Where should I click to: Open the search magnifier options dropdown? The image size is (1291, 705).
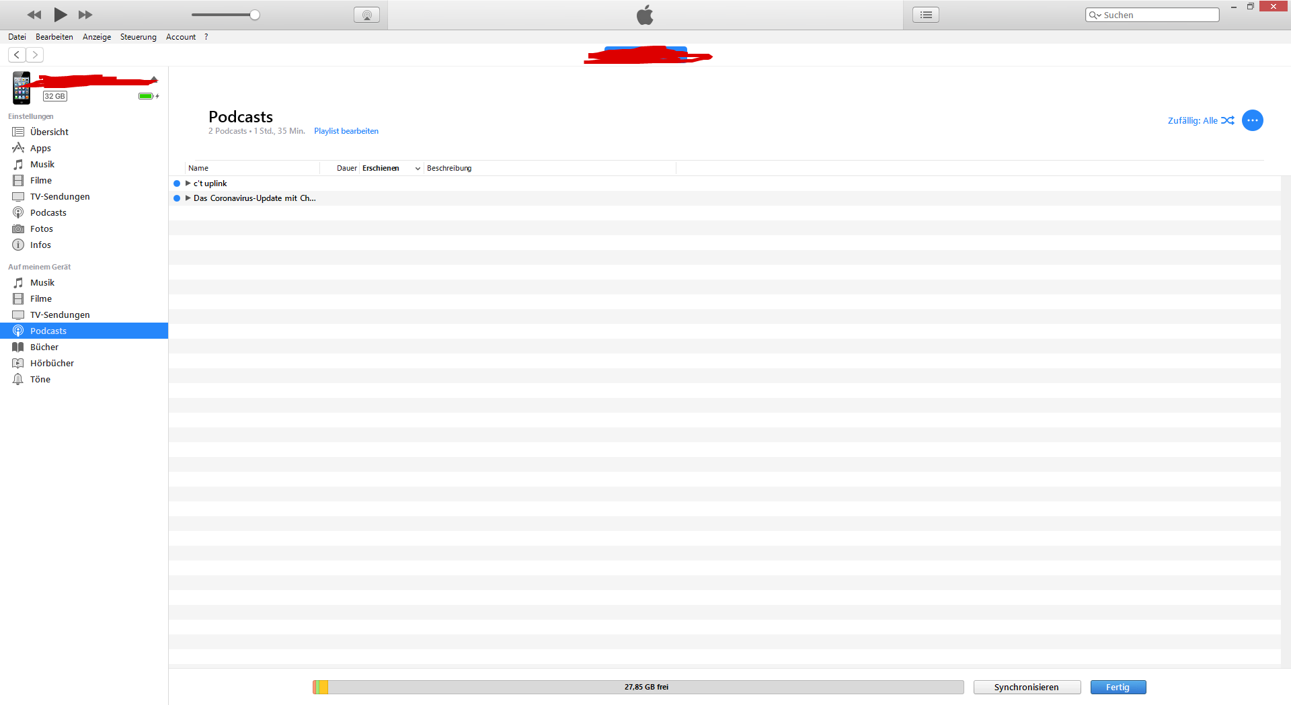1095,15
